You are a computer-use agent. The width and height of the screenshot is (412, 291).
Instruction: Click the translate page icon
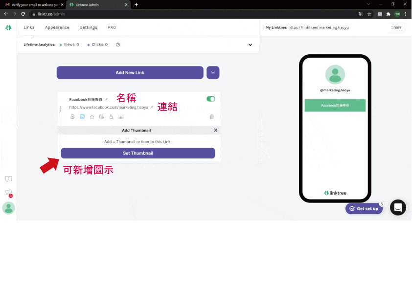pyautogui.click(x=361, y=14)
